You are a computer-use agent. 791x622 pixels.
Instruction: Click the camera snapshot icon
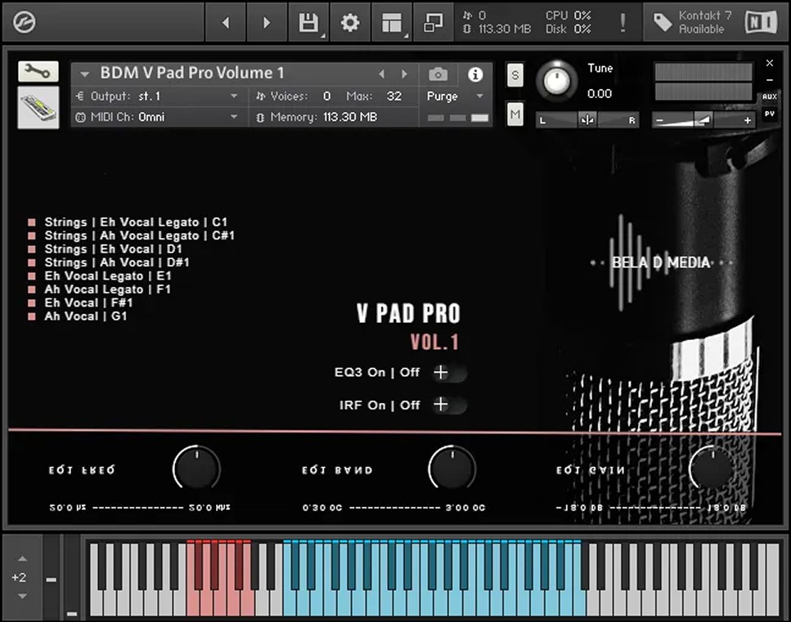pos(438,74)
